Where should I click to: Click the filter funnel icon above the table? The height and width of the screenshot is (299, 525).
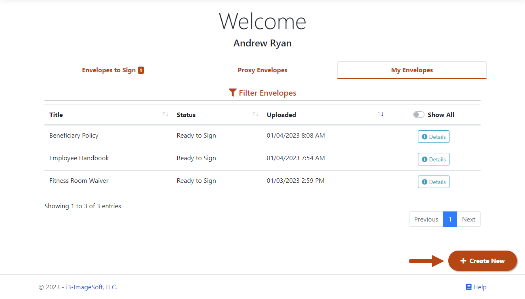coord(233,92)
